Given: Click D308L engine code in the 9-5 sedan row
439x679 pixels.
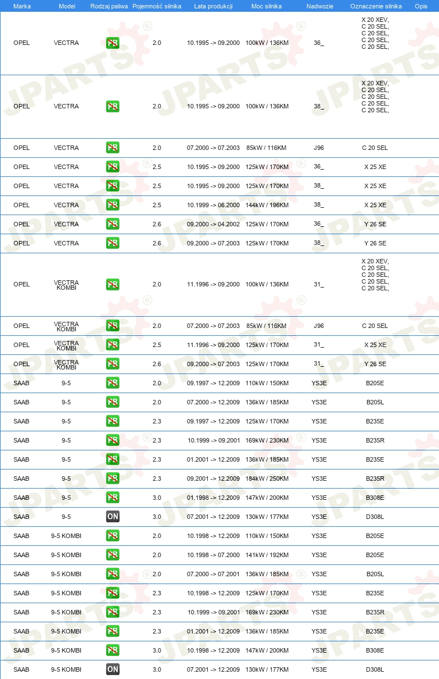Looking at the screenshot, I should click(x=375, y=517).
